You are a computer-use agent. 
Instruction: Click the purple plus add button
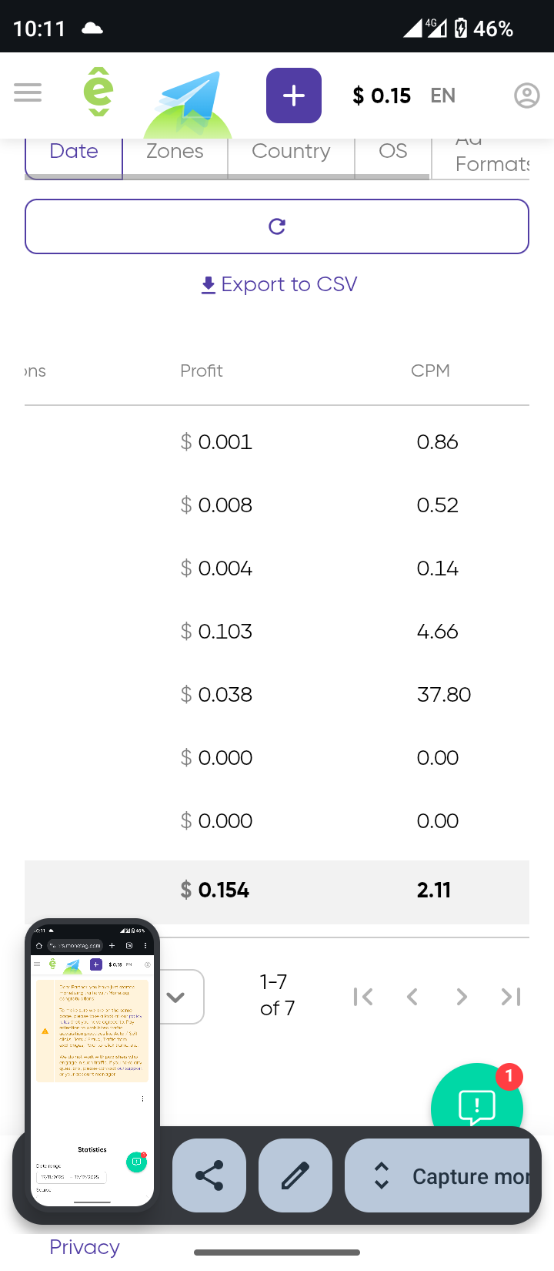(x=294, y=96)
